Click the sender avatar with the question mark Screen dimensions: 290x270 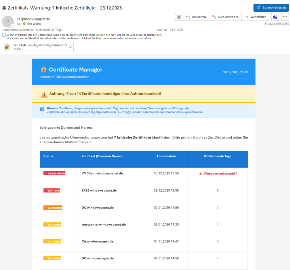8,22
